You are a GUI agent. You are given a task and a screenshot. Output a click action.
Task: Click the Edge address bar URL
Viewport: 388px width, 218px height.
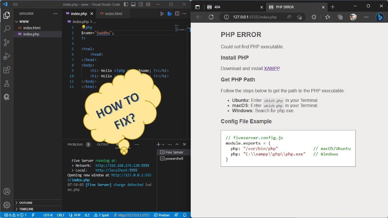coord(255,17)
